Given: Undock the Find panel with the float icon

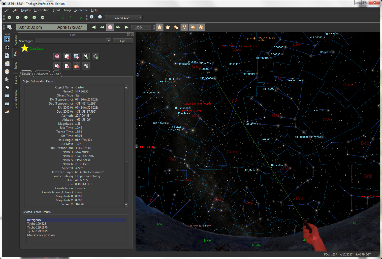Looking at the screenshot, I should pyautogui.click(x=129, y=35).
